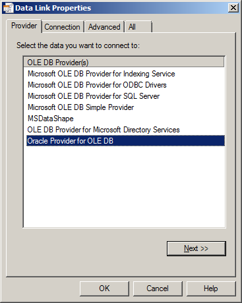This screenshot has height=303, width=242.
Task: Click the Next >> button
Action: (197, 248)
